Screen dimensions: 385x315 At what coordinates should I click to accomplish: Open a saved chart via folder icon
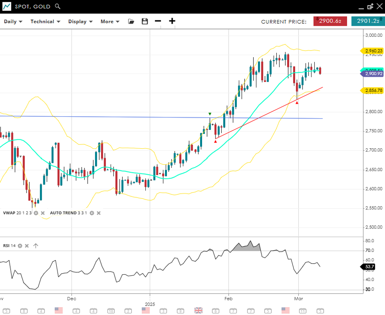click(x=131, y=22)
